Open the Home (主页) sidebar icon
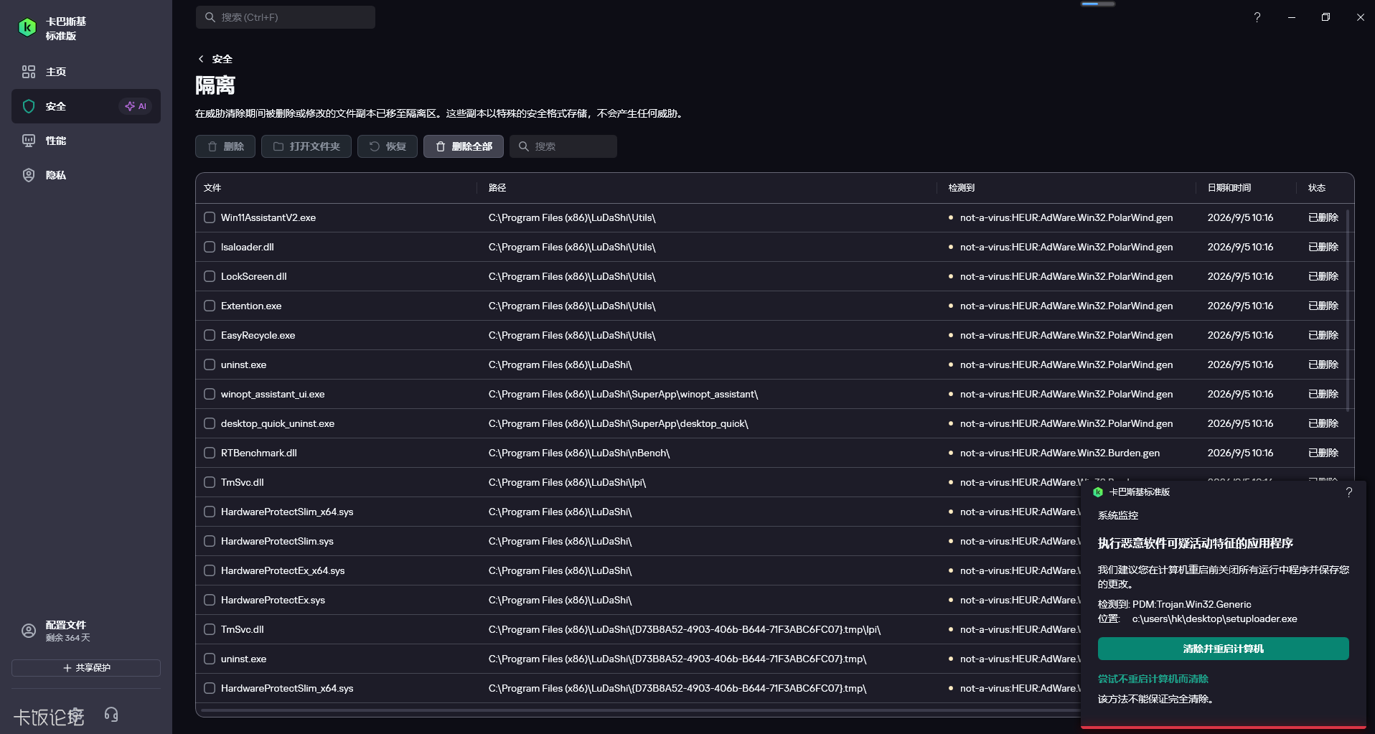1375x734 pixels. click(x=29, y=72)
